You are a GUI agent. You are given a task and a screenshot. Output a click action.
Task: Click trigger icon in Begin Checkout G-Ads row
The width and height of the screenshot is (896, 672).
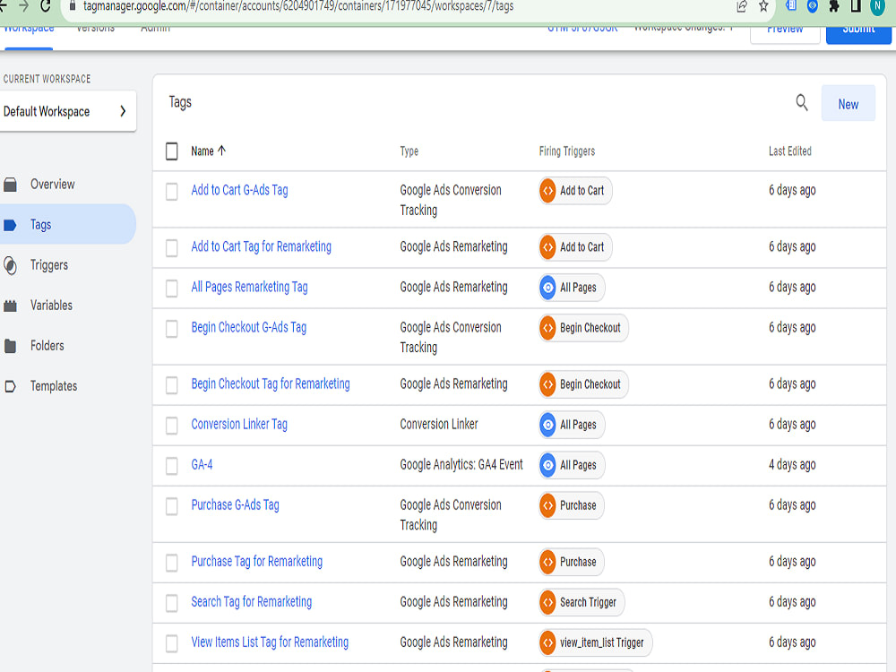coord(547,328)
